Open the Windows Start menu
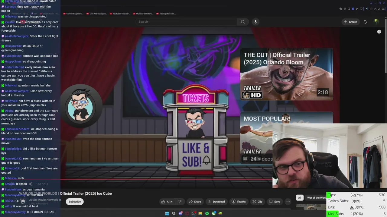Image resolution: width=387 pixels, height=217 pixels. [x=167, y=213]
